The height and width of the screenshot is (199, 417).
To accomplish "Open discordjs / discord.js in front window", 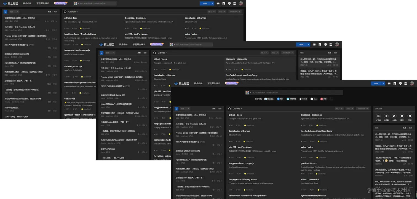I will click(x=311, y=115).
